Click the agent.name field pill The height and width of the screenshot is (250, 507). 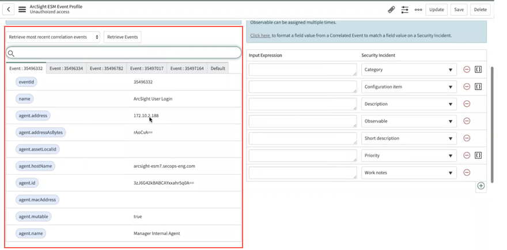(x=31, y=233)
